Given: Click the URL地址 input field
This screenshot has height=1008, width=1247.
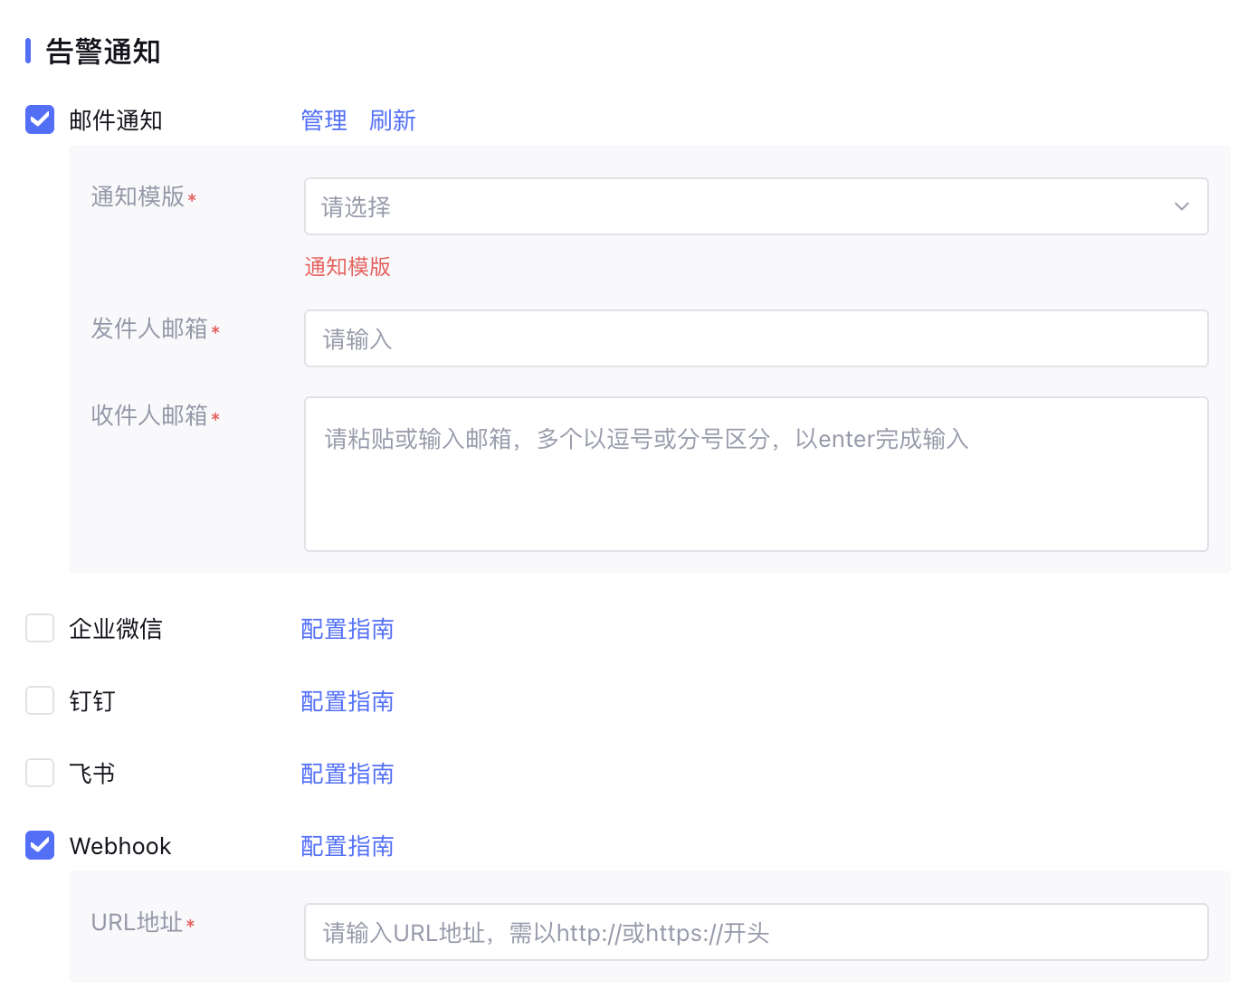Looking at the screenshot, I should (x=756, y=932).
